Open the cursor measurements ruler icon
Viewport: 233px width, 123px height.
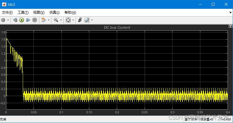click(x=87, y=20)
